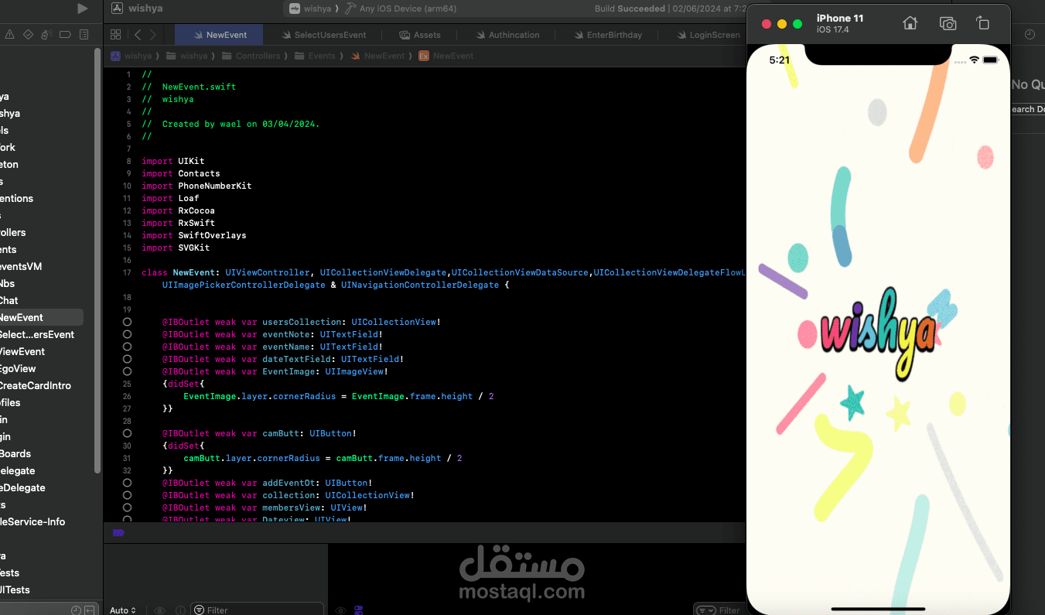This screenshot has width=1045, height=615.
Task: Click the history clock icon behind the Simulator
Action: tap(1030, 35)
